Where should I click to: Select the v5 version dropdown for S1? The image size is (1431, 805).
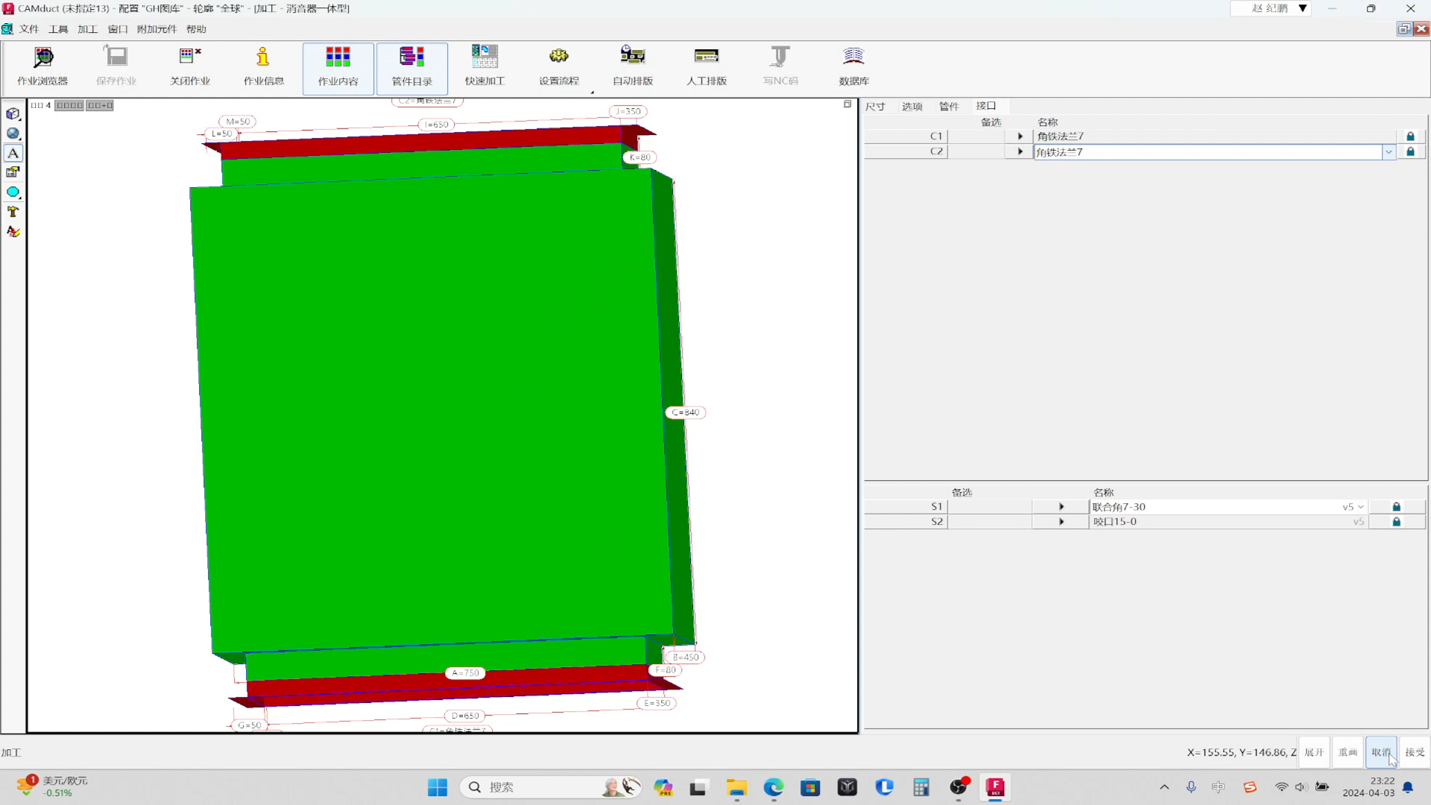1359,505
